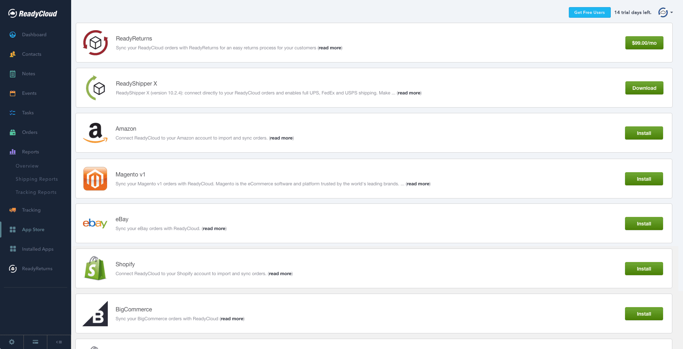
Task: Open the Tasks page
Action: point(28,113)
